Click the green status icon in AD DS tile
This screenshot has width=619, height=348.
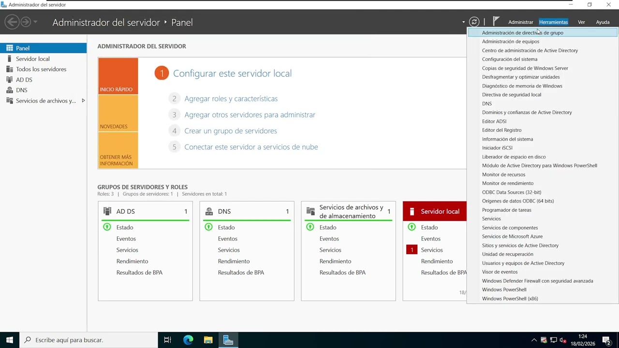tap(107, 227)
